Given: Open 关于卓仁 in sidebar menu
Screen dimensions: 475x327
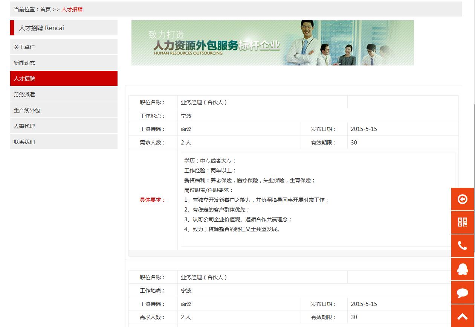Looking at the screenshot, I should (64, 47).
